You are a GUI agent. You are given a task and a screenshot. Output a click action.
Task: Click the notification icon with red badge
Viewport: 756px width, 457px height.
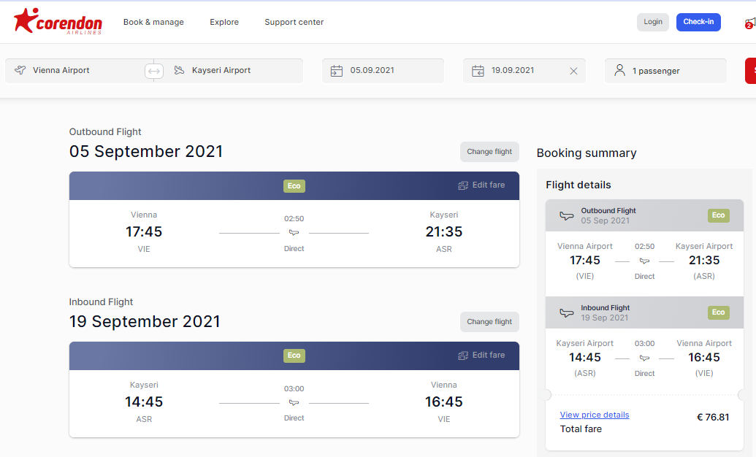[750, 23]
